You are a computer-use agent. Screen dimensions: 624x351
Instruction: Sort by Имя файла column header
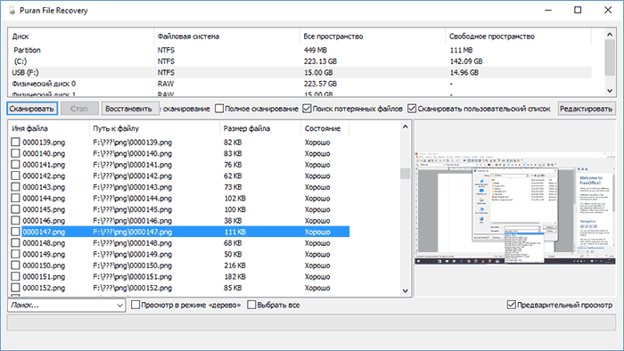pos(48,128)
